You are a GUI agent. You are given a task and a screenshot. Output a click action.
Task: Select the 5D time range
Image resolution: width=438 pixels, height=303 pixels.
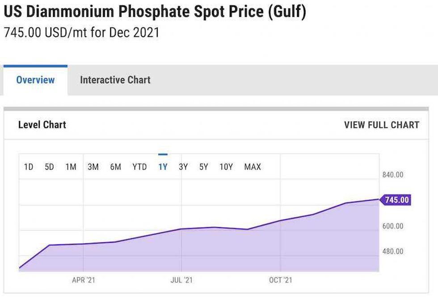[x=49, y=167]
